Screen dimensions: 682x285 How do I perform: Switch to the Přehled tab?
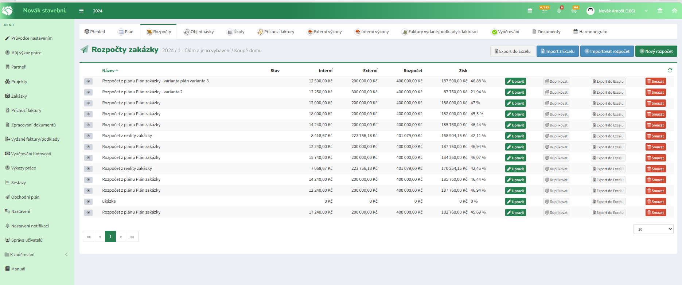pyautogui.click(x=95, y=32)
